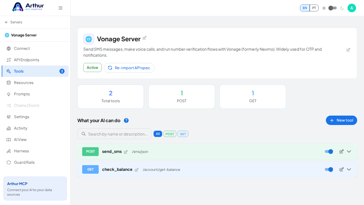Edit the check_balance tool

(342, 169)
